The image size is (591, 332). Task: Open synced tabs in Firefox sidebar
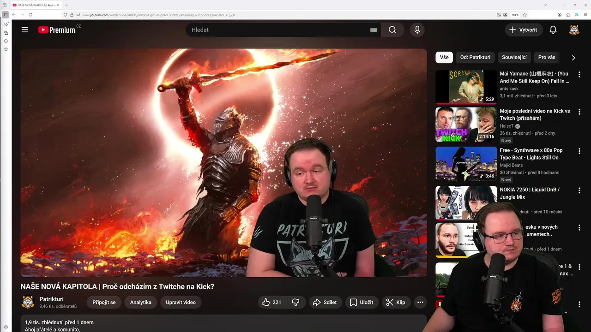click(6, 33)
